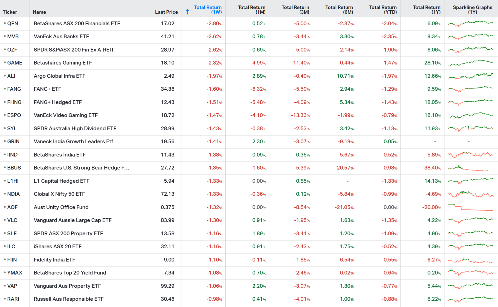This screenshot has width=498, height=307.
Task: Click the Ticker column header
Action: pyautogui.click(x=10, y=12)
